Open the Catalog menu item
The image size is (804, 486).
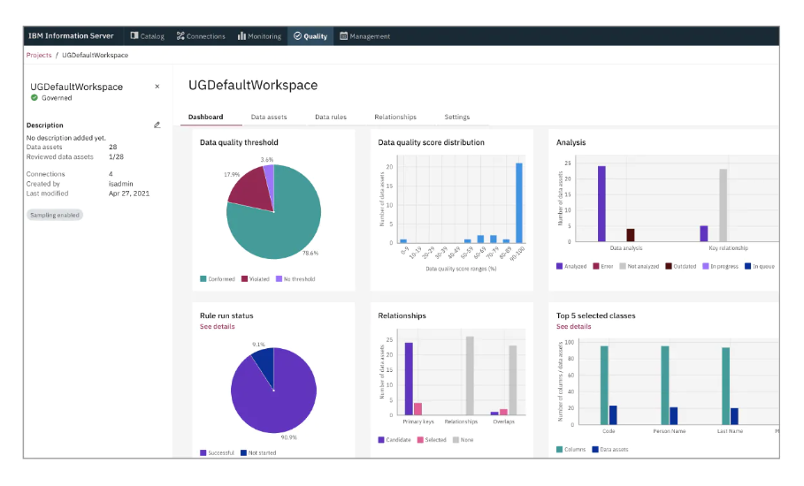147,36
